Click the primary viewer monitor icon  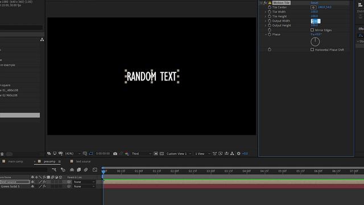click(x=55, y=154)
